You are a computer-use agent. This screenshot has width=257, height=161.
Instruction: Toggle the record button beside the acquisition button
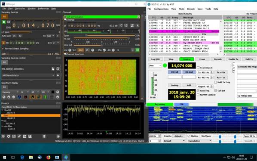[x=8, y=22]
